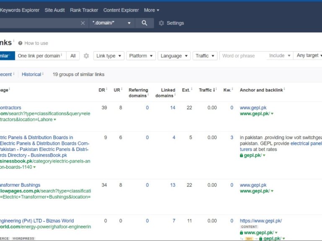This screenshot has width=322, height=241.
Task: Click linked domains value 7
Action: [x=174, y=221]
